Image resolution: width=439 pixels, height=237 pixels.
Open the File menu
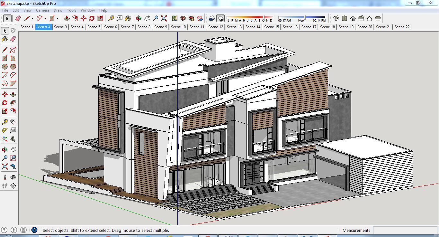[5, 10]
